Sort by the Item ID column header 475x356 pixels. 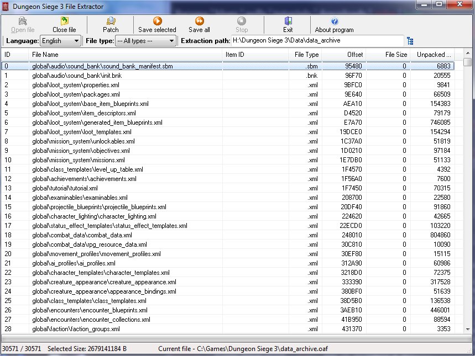pyautogui.click(x=255, y=55)
